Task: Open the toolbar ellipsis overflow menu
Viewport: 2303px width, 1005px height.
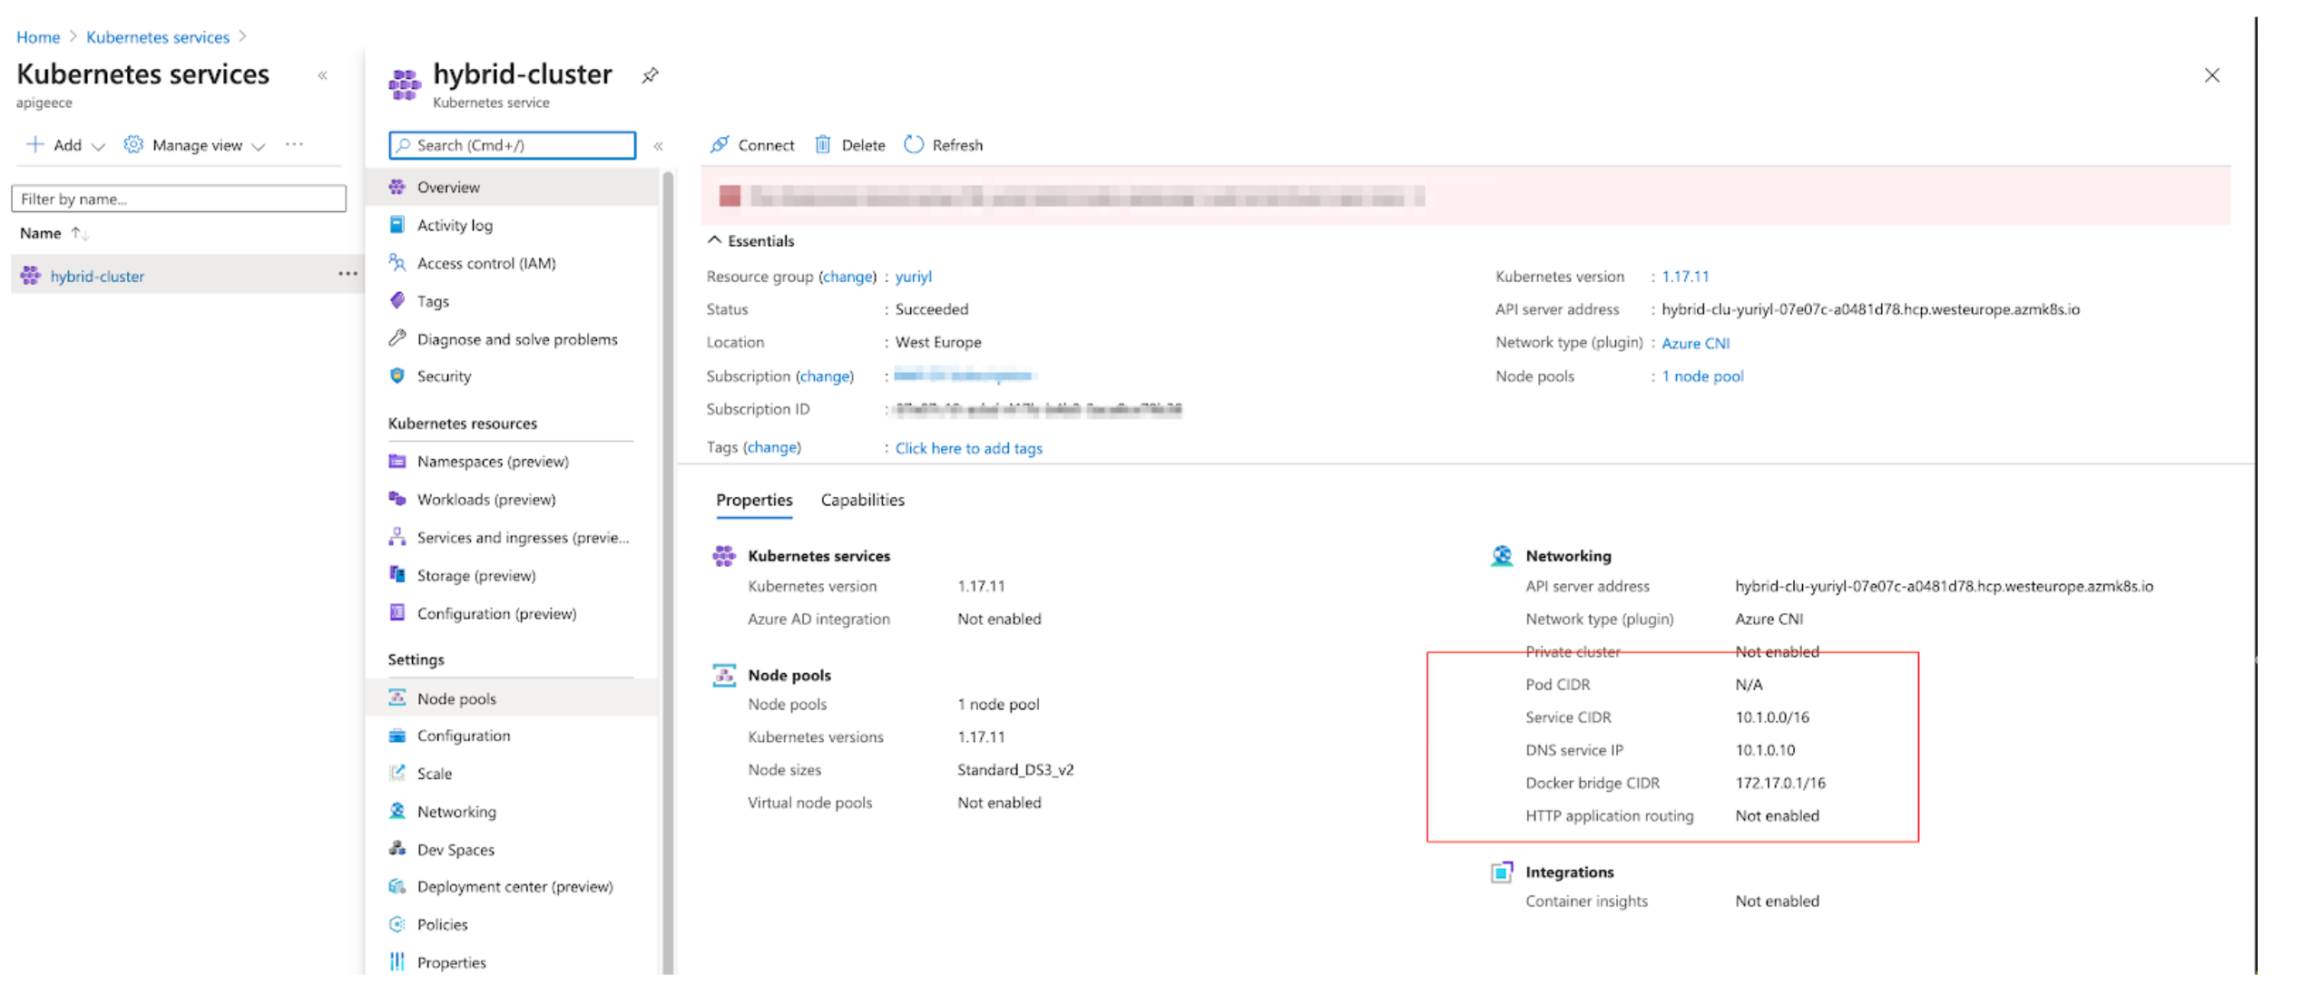Action: 294,144
